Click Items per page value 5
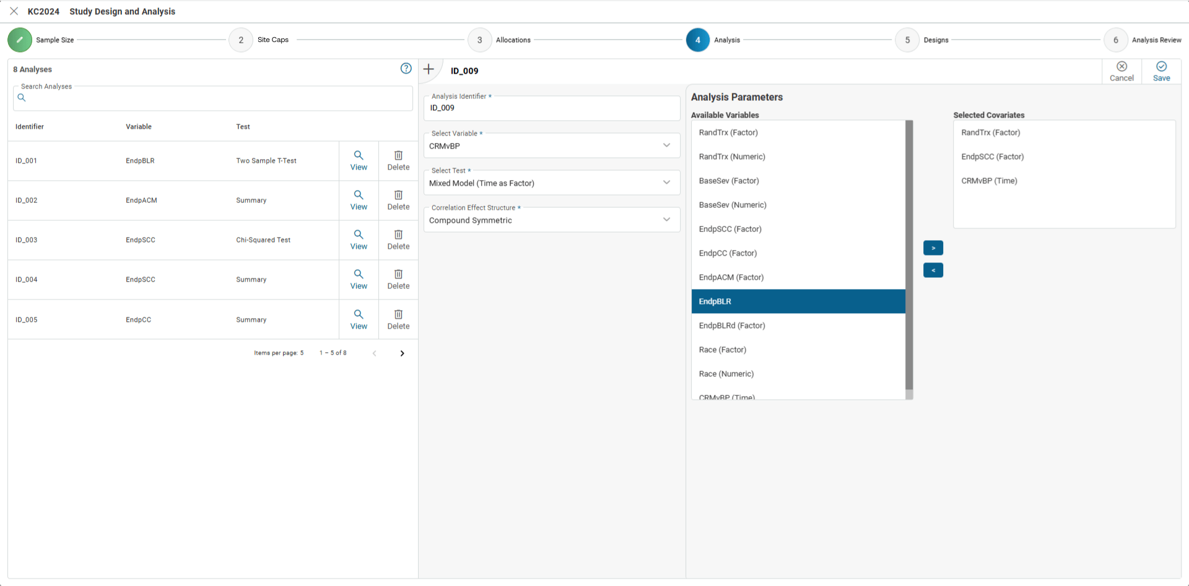 [x=302, y=353]
